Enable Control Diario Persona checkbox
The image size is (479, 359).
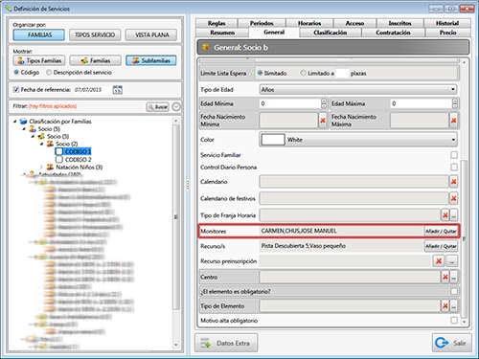[x=454, y=167]
